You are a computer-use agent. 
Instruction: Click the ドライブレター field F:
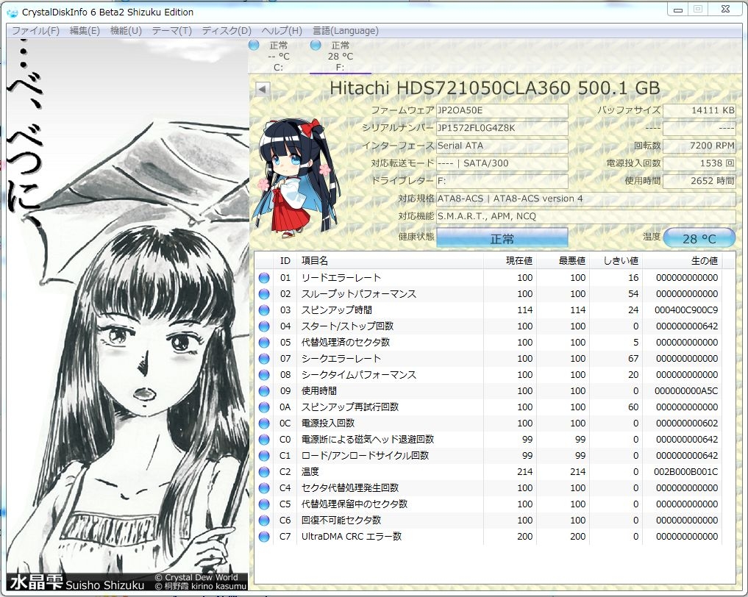pos(502,181)
